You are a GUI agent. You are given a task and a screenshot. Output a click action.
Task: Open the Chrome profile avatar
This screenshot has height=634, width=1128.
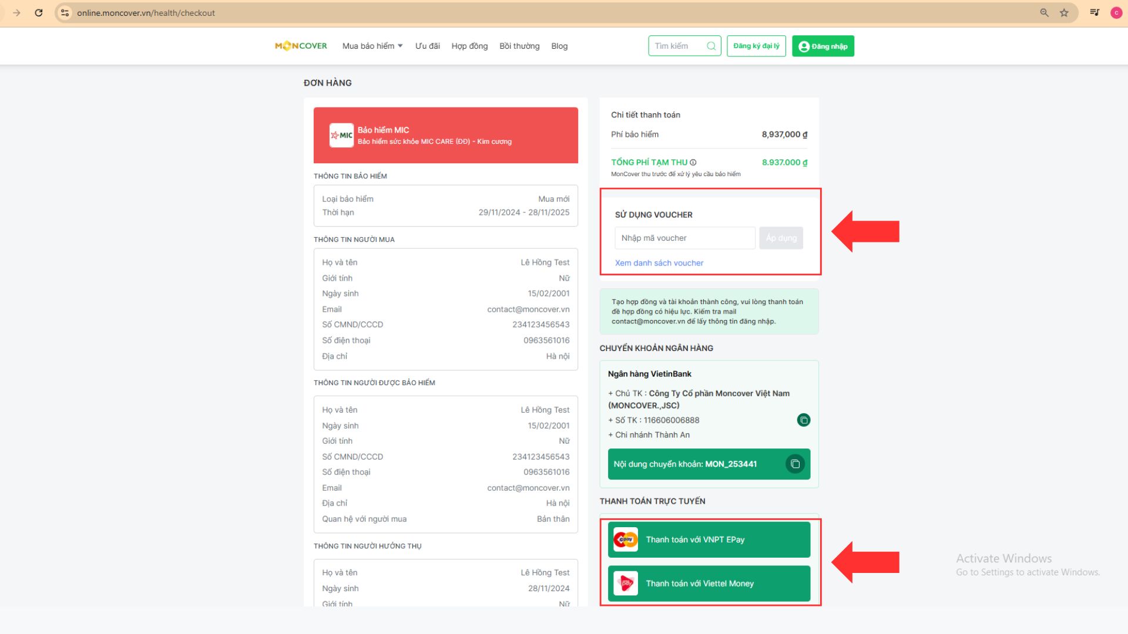point(1116,12)
